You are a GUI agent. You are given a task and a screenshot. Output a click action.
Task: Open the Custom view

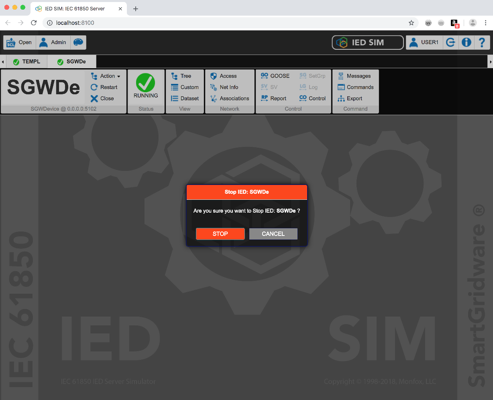(x=185, y=87)
